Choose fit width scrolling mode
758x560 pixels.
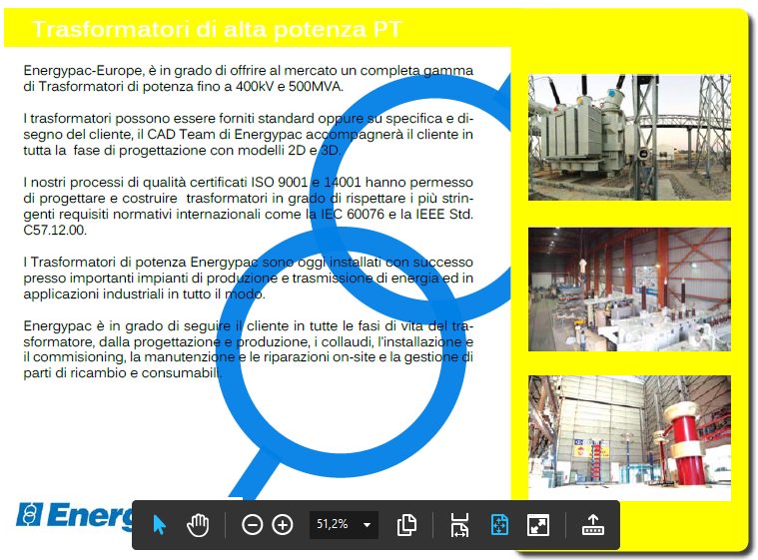click(459, 525)
